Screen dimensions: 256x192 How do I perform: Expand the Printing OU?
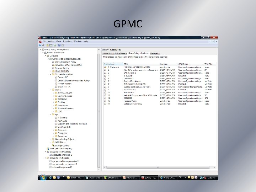(x=54, y=102)
